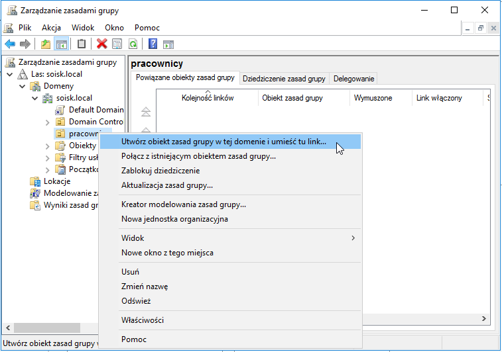
Task: Collapse the Domeny tree node
Action: coord(23,86)
